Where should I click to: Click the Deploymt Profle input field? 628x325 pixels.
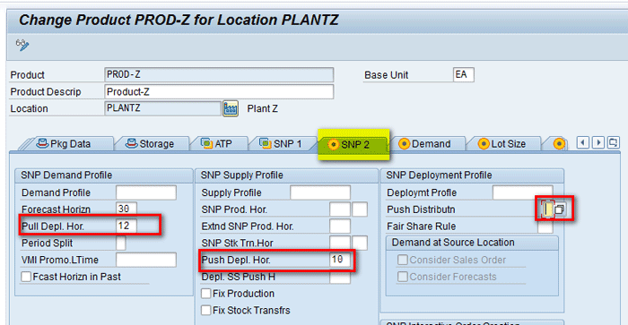tap(522, 192)
